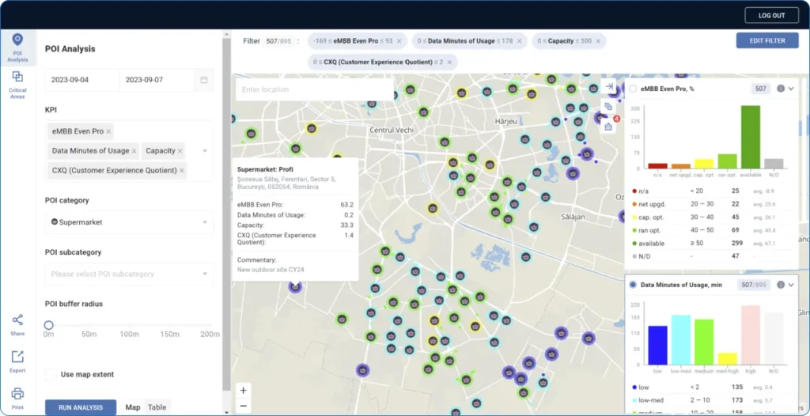Click info icon on eMBB Even Pro panel

(x=780, y=89)
